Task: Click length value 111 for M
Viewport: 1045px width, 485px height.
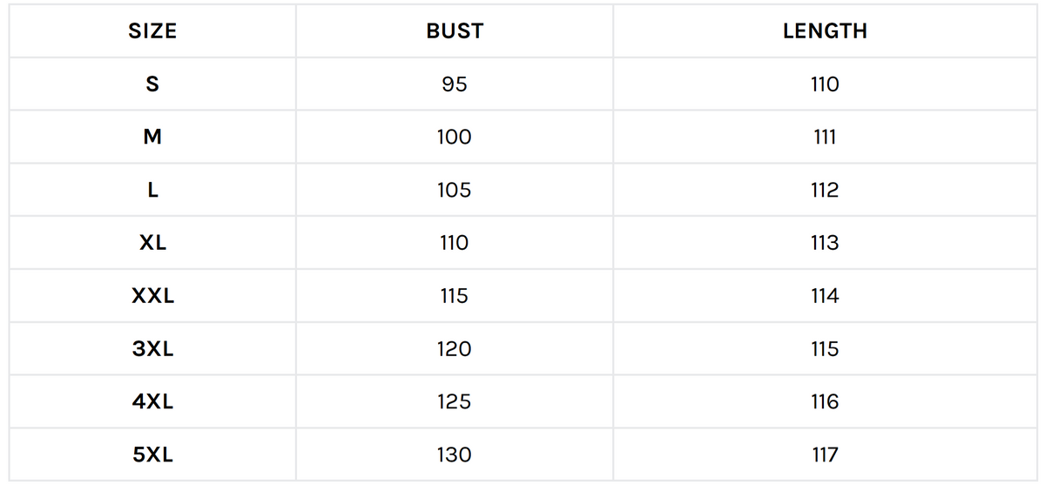Action: tap(824, 138)
